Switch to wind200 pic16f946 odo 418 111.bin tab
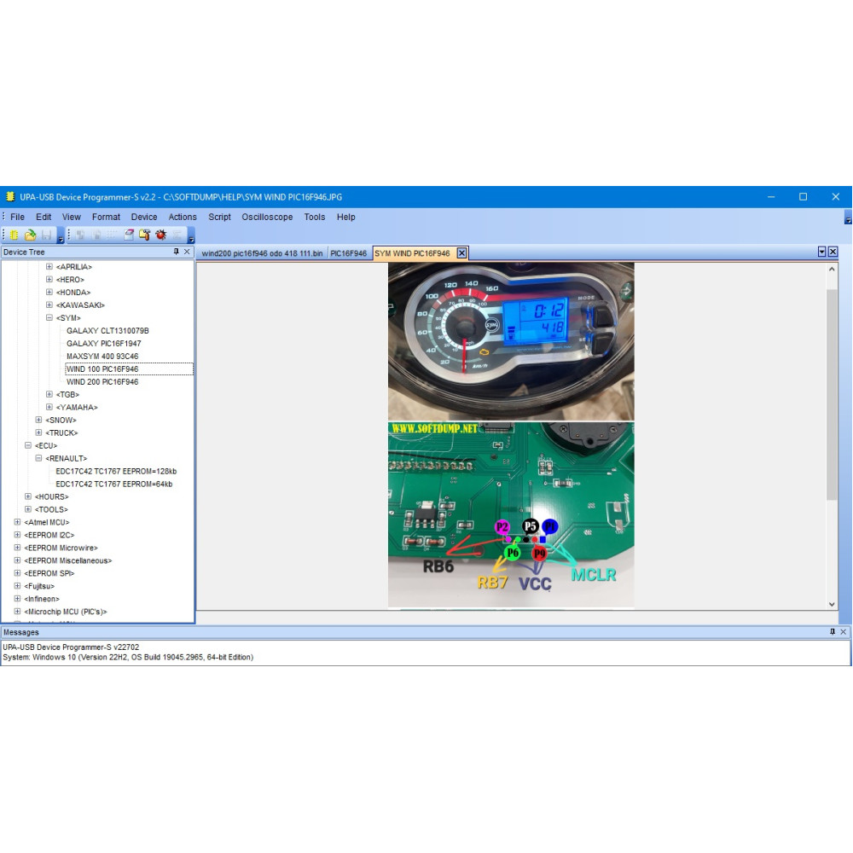Screen dimensions: 853x853 point(262,253)
